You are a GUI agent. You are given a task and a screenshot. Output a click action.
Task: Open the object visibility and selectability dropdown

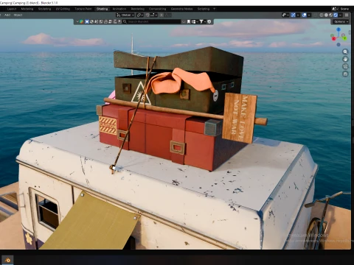[285, 15]
